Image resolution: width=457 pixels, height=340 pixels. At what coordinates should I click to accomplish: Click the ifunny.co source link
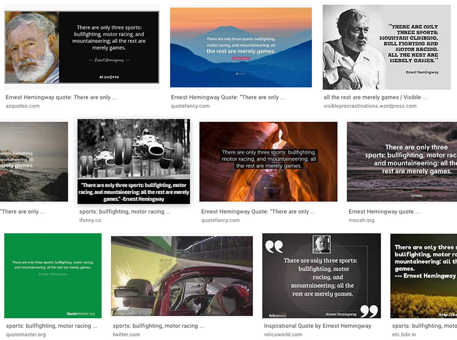coord(90,220)
